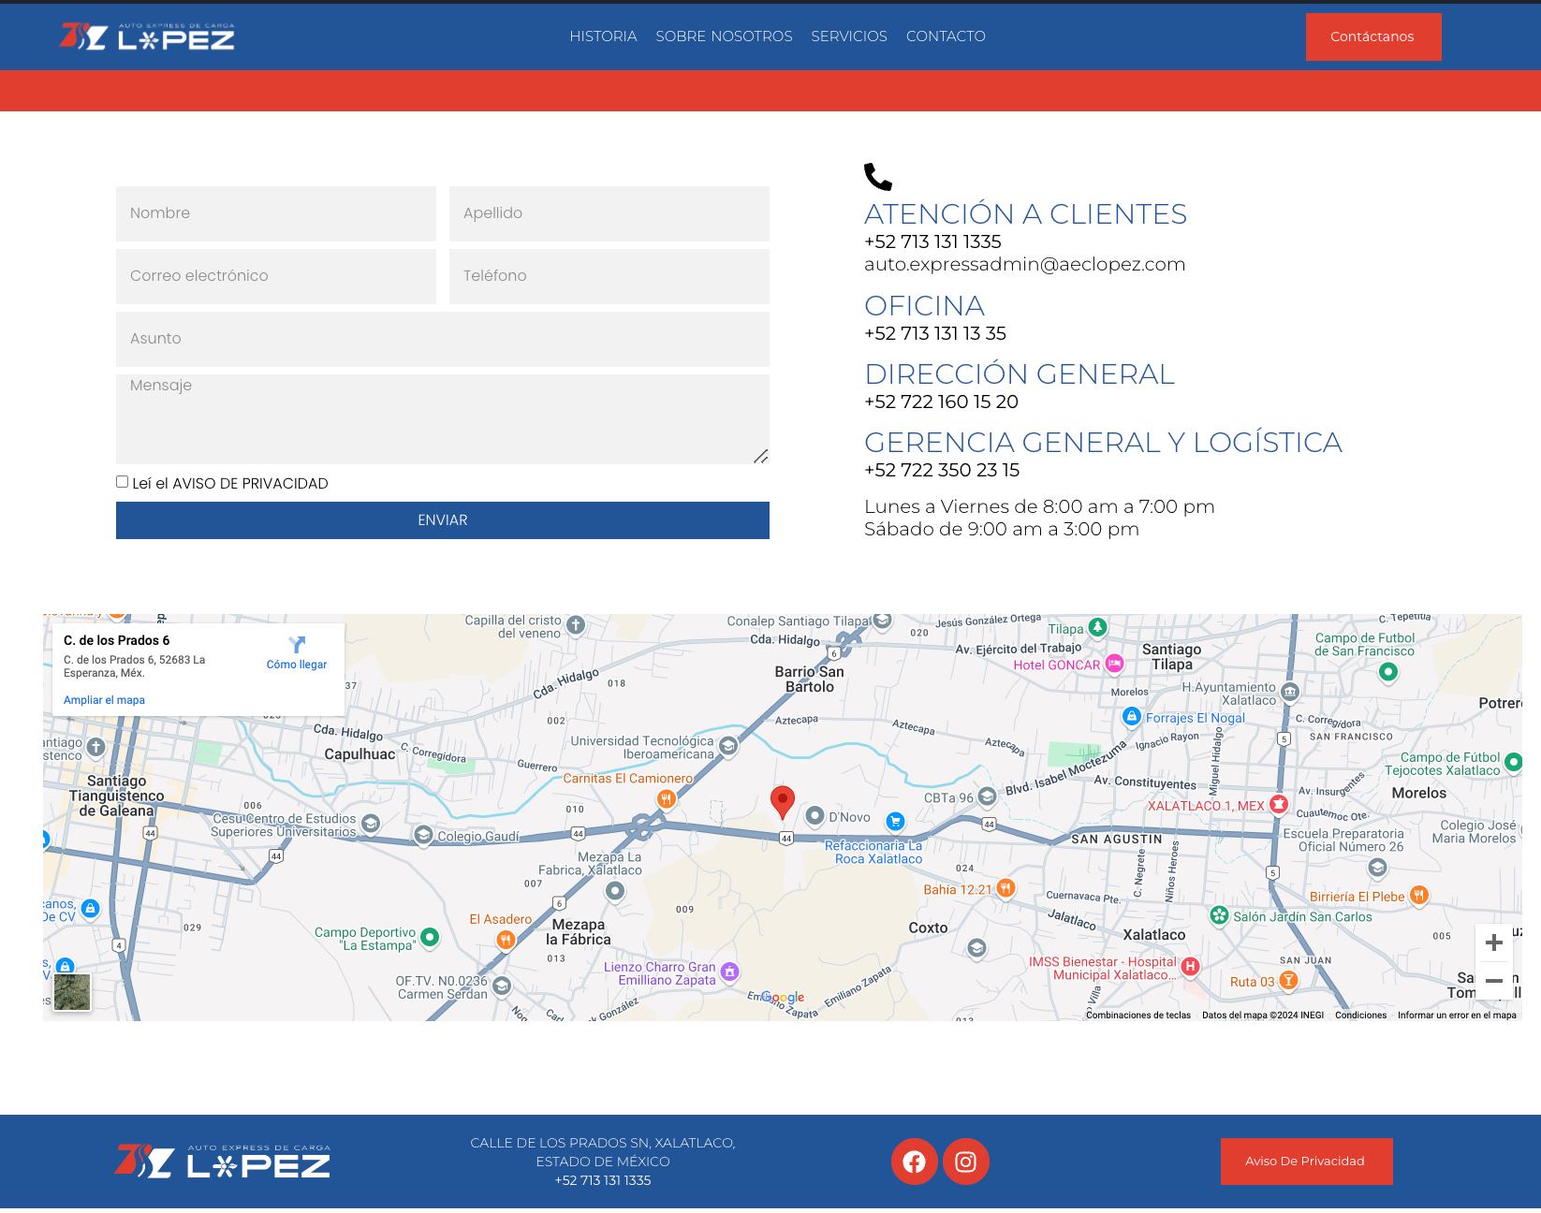Click the Bahía 12.21 restaurant marker
This screenshot has height=1213, width=1541.
(x=1005, y=887)
